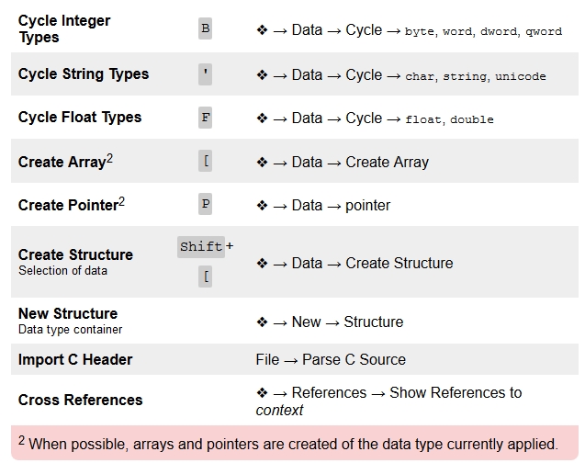Select the Cycle String Types heading

(84, 74)
